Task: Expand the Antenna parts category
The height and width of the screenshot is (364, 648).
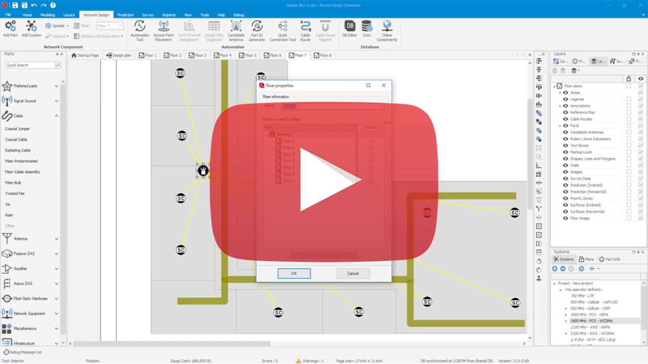Action: coord(57,239)
